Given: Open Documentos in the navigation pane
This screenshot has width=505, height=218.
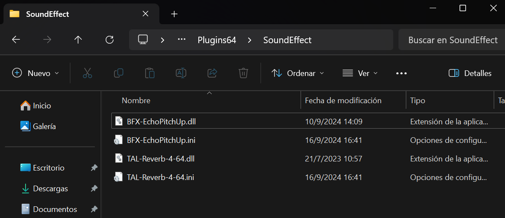Looking at the screenshot, I should click(x=49, y=209).
